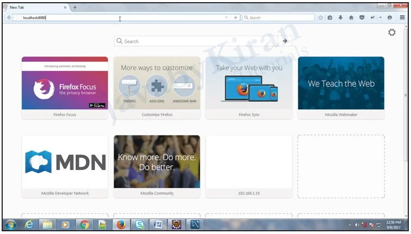Viewport: 411px width, 234px height.
Task: Open the Mozilla Community tile
Action: point(156,166)
